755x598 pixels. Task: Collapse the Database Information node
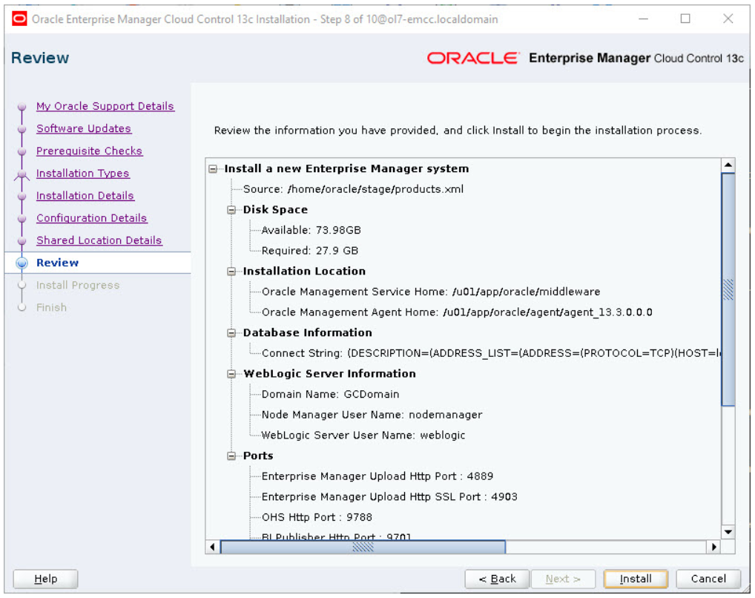pyautogui.click(x=231, y=333)
